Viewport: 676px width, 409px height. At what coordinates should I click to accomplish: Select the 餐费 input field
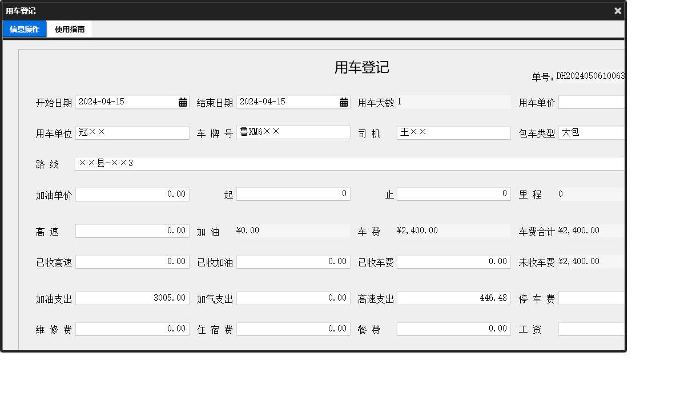pos(453,329)
